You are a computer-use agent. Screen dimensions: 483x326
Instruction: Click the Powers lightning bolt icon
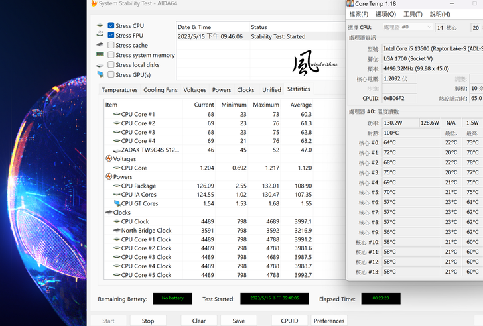tap(109, 177)
